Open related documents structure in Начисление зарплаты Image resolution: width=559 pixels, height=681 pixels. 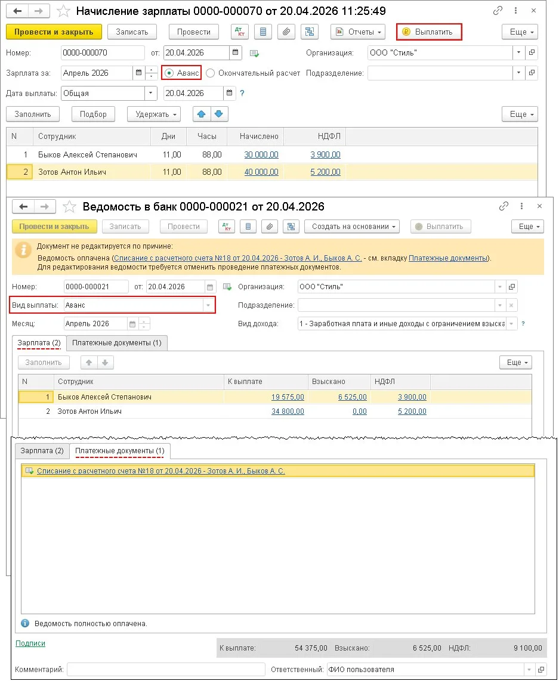point(309,32)
